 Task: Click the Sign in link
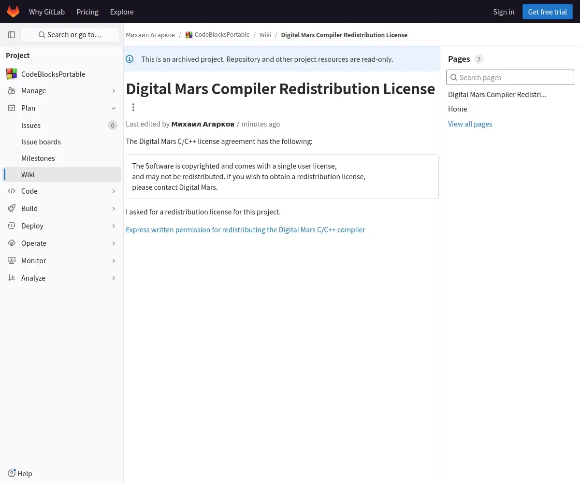pyautogui.click(x=504, y=12)
